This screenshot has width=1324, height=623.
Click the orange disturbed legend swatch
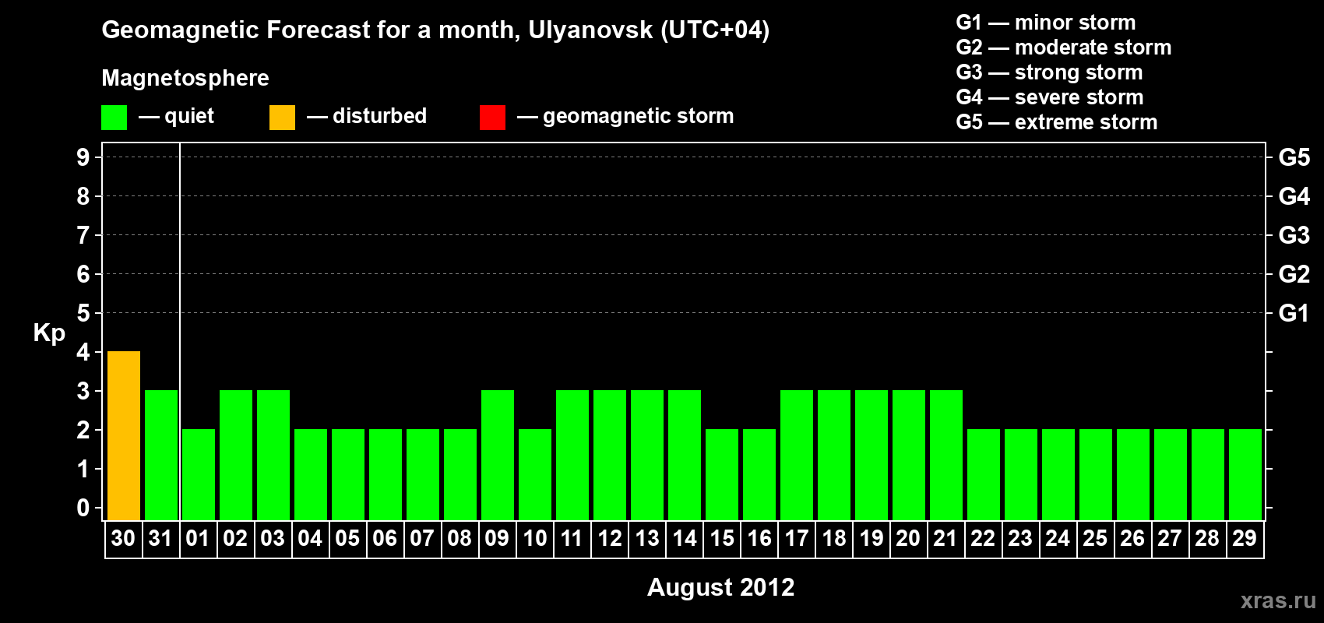[282, 118]
